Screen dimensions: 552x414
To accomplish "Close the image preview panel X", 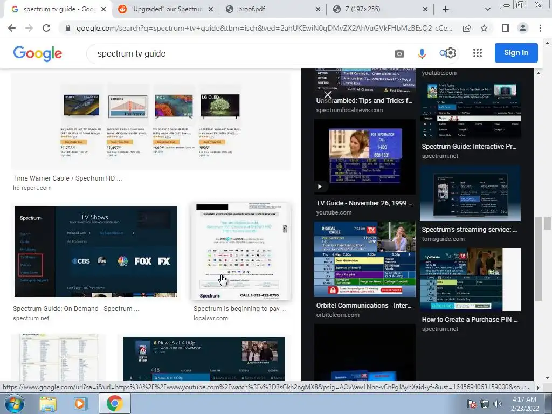I will click(327, 95).
